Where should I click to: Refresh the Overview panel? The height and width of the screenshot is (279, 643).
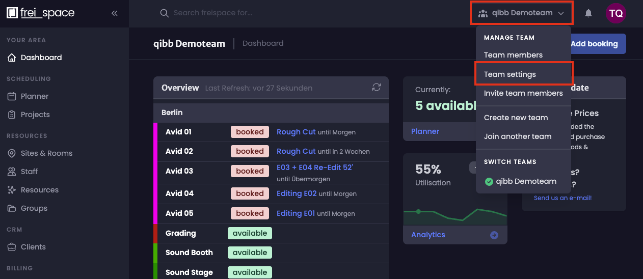click(377, 88)
